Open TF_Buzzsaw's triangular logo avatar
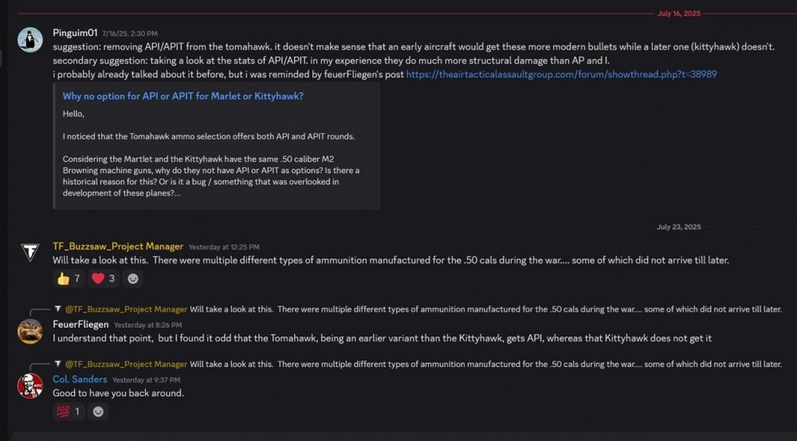797x441 pixels. (30, 253)
